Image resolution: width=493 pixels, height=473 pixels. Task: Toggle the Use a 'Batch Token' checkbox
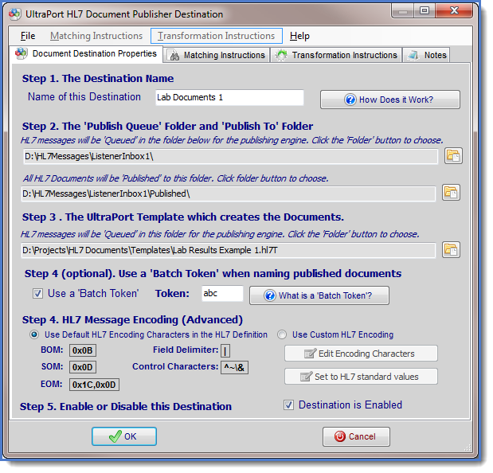(x=38, y=293)
